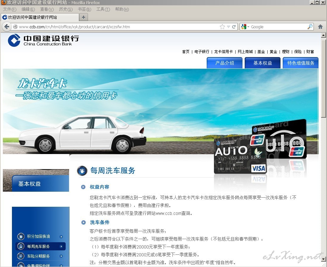Click the search magnifier icon
This screenshot has width=327, height=267.
pyautogui.click(x=310, y=27)
